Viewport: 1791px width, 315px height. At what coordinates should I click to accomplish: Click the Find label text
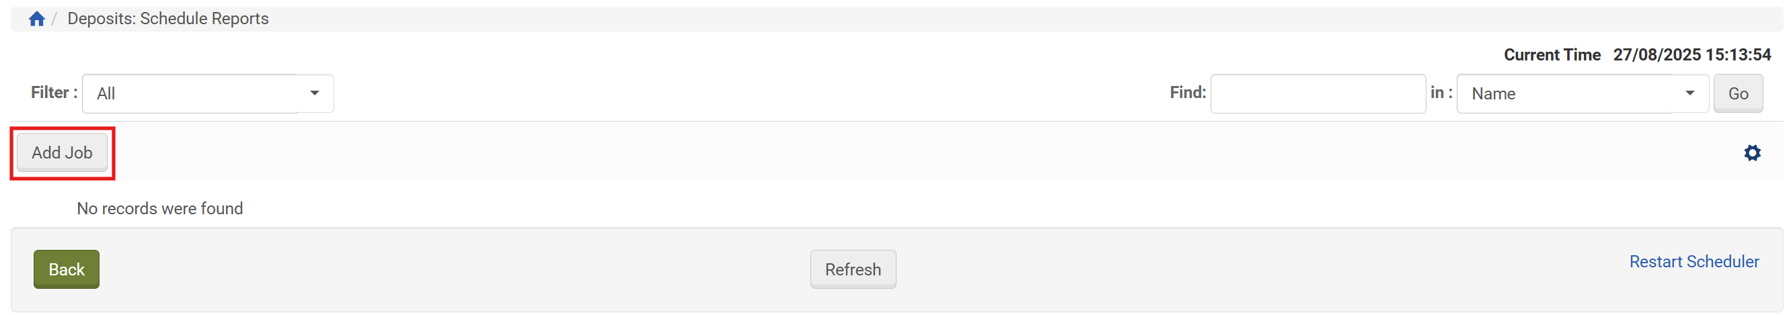[x=1188, y=93]
